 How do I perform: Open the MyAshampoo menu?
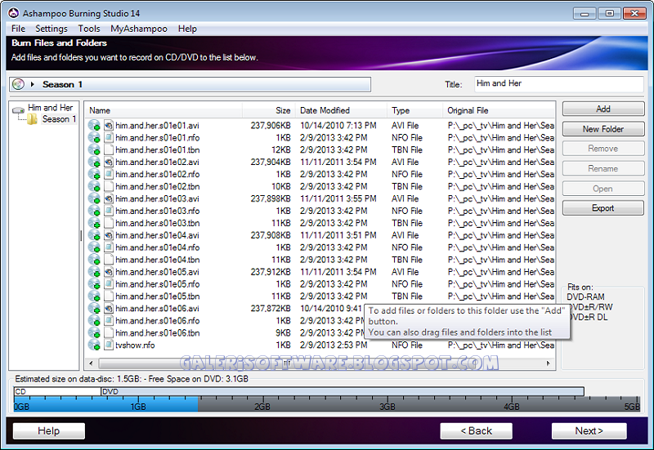139,29
